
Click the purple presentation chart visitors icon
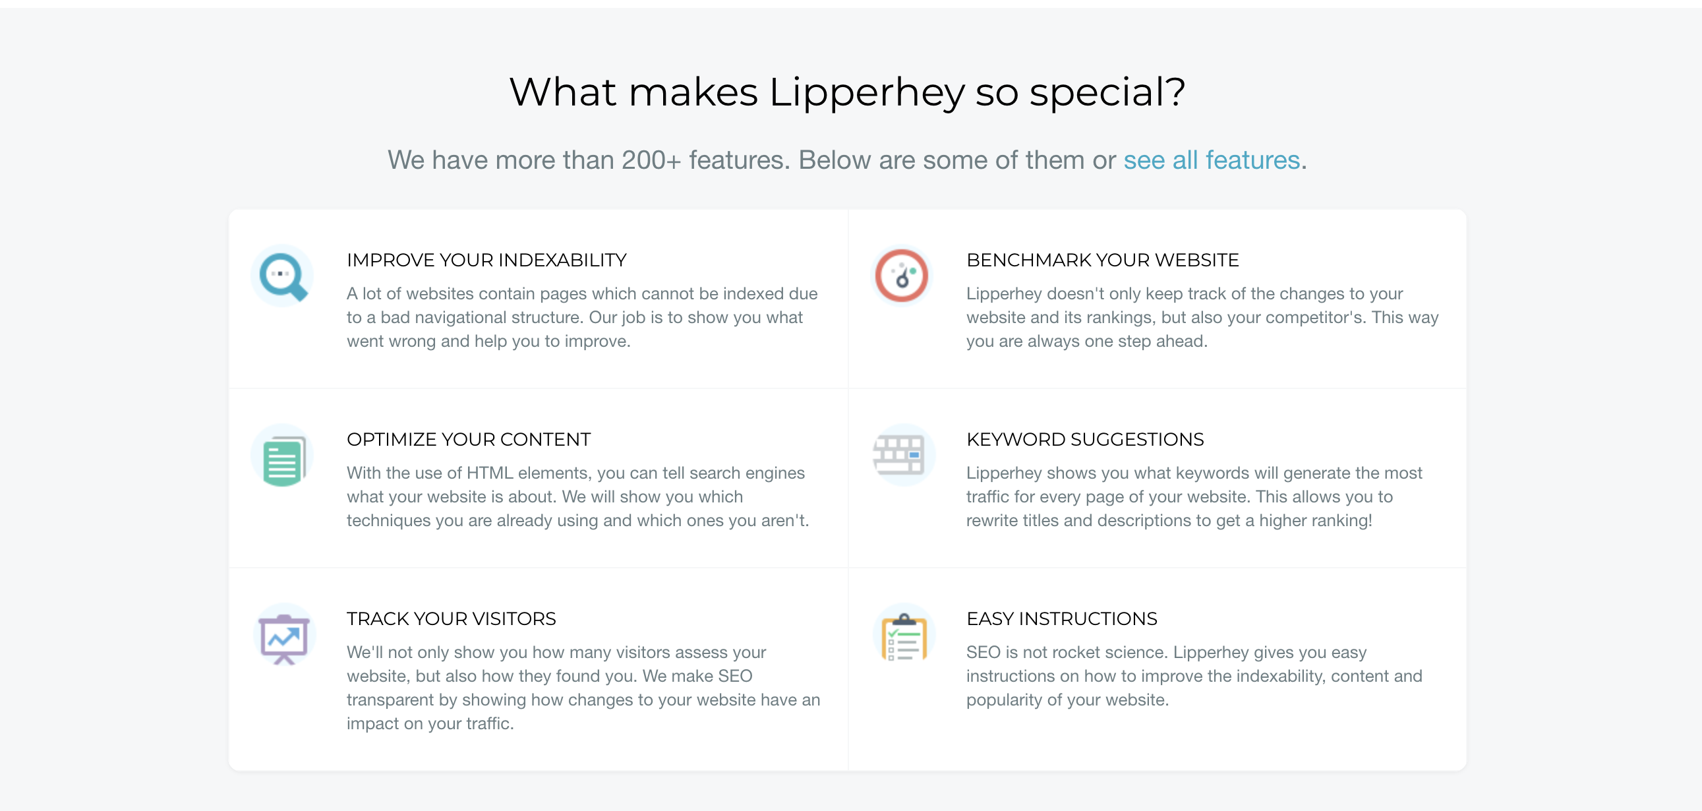point(282,634)
